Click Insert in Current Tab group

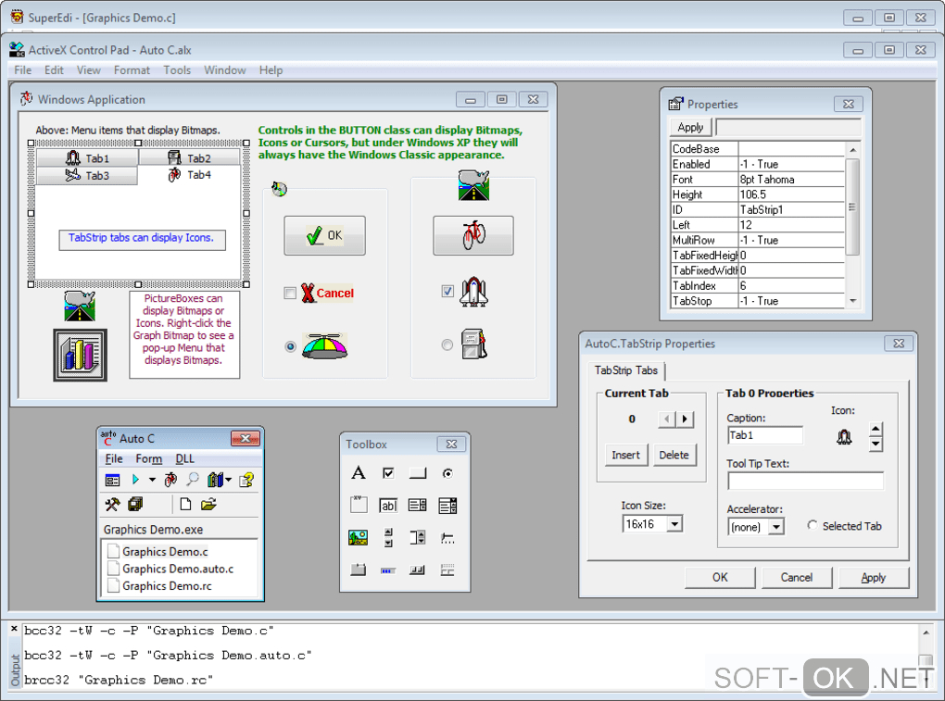625,455
